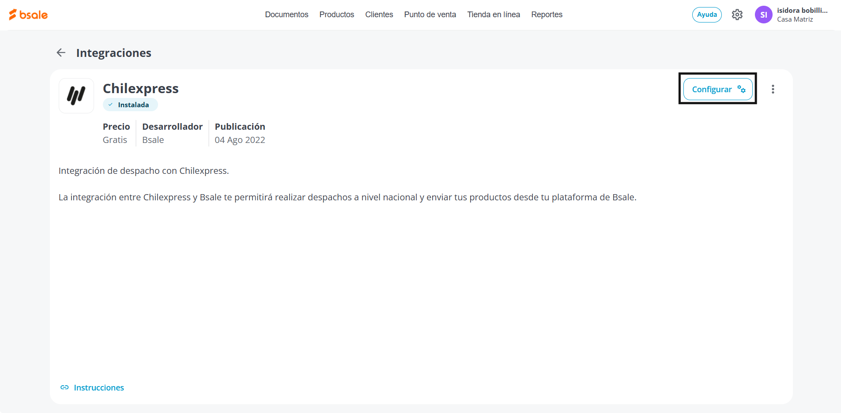
Task: Click the isidora bobilli user name
Action: [x=802, y=10]
